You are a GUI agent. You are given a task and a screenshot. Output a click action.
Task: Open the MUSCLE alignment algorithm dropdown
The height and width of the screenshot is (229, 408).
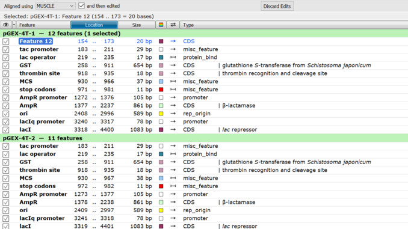55,6
